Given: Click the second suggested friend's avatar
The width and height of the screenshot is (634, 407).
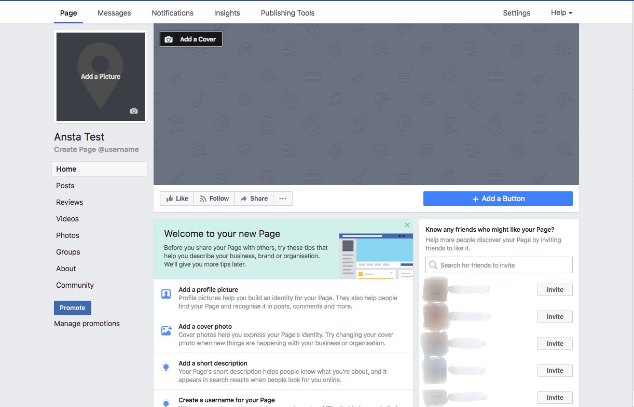Looking at the screenshot, I should coord(435,317).
